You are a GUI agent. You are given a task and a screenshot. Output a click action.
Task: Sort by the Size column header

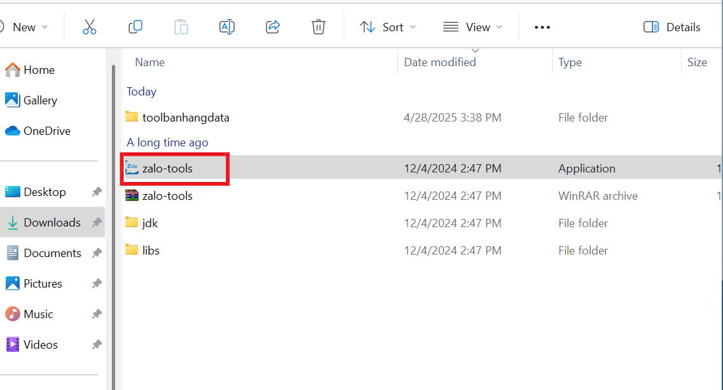tap(697, 62)
